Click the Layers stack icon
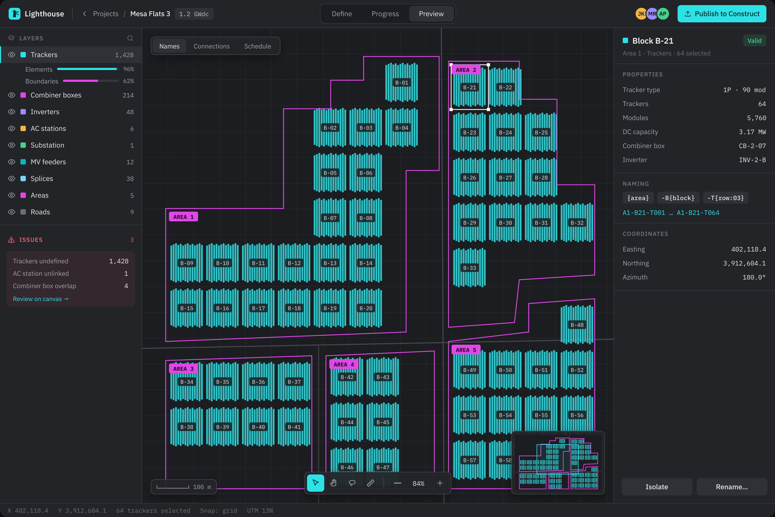775x517 pixels. (11, 38)
